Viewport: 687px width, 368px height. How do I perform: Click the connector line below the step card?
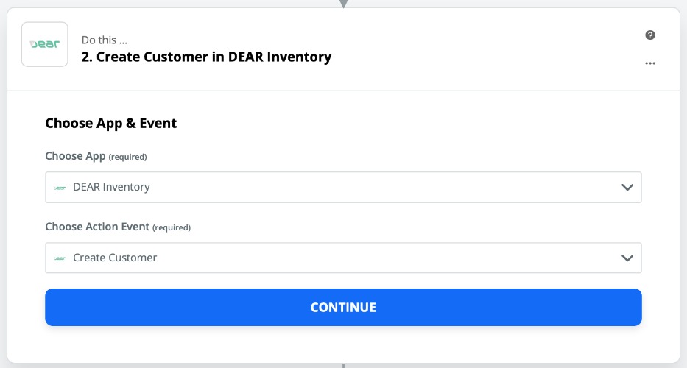343,365
